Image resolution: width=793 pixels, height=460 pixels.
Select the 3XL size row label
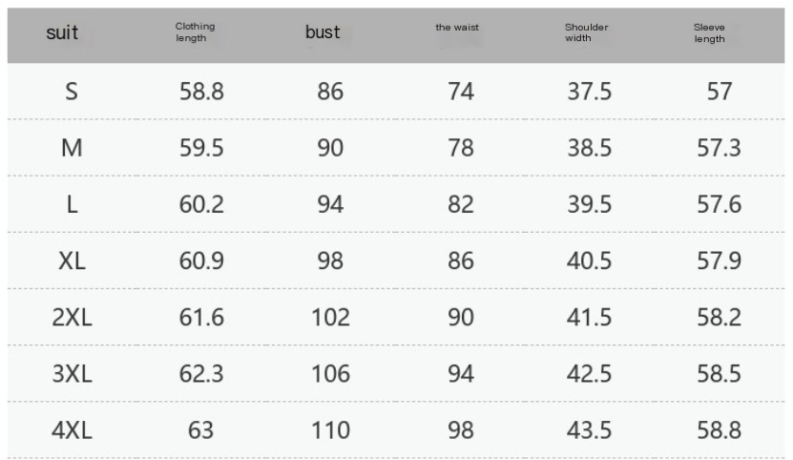tap(72, 373)
